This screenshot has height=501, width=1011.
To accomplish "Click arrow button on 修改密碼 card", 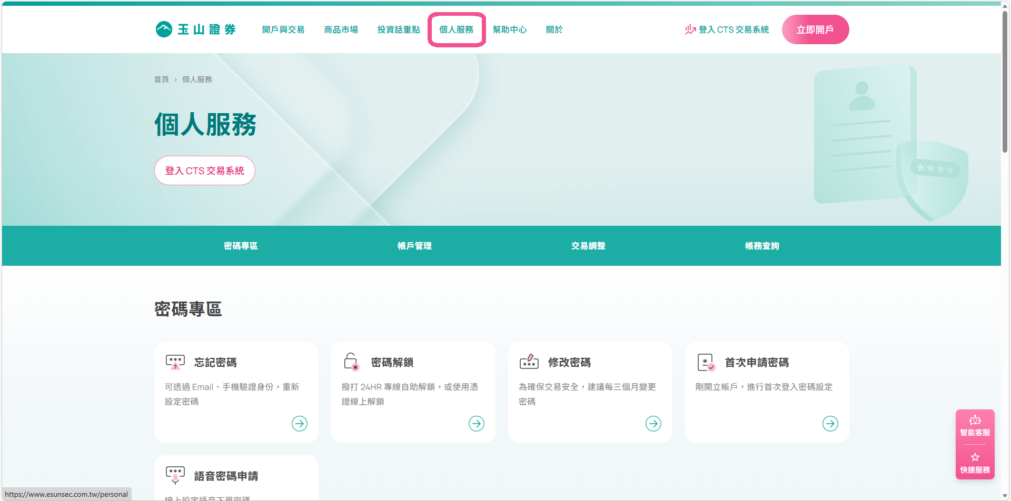I will pos(653,424).
